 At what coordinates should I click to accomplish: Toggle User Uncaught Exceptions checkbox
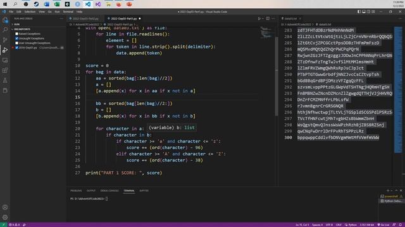(x=17, y=43)
